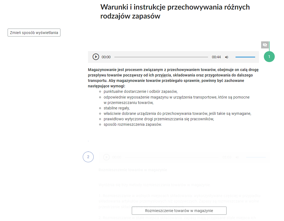Image resolution: width=284 pixels, height=221 pixels.
Task: Toggle the crossed-eye hide icon
Action: pos(265,45)
